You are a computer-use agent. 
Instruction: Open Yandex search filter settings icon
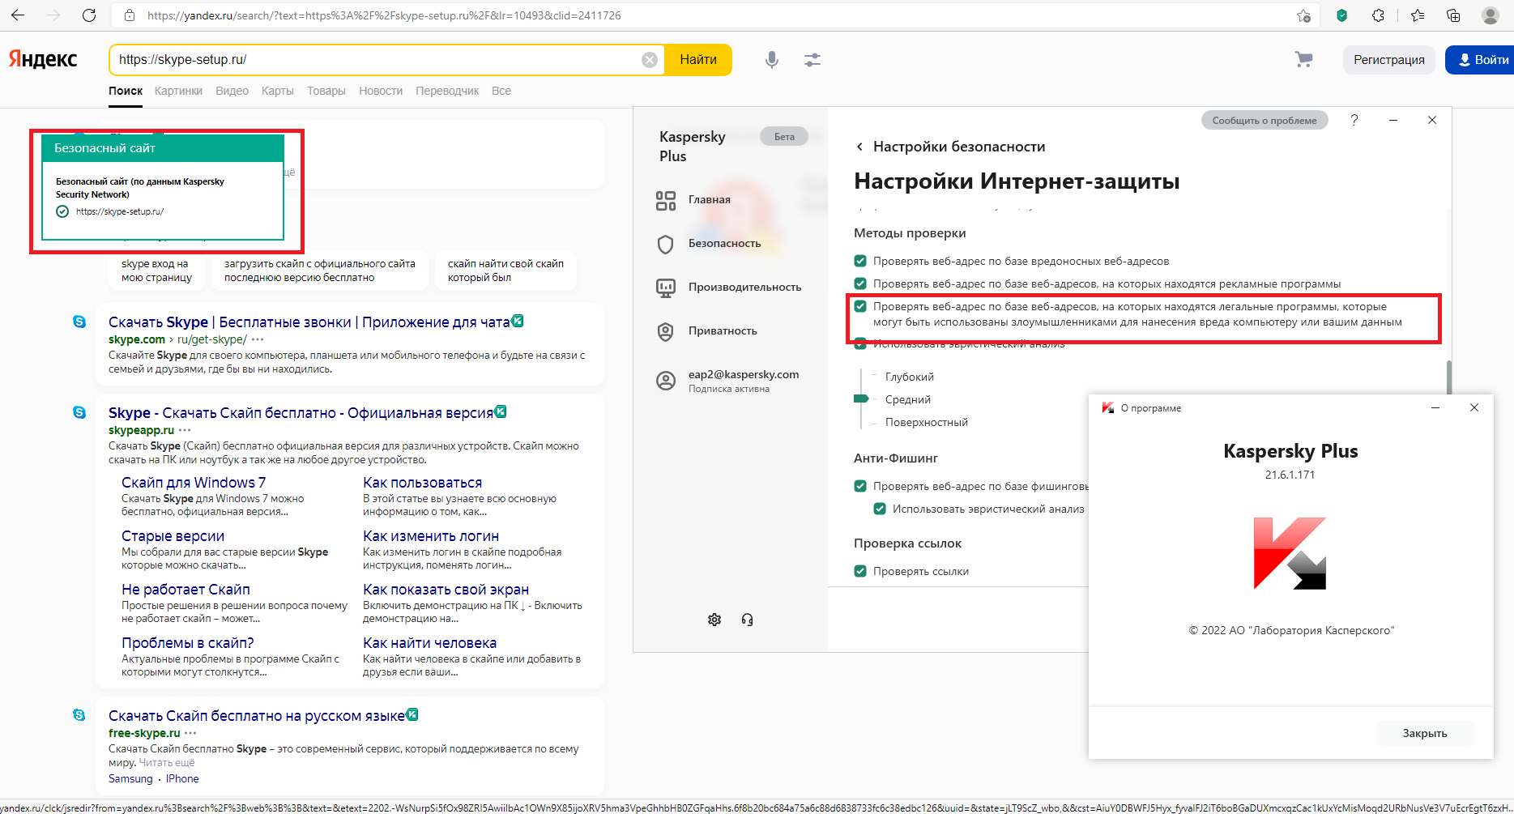point(812,60)
